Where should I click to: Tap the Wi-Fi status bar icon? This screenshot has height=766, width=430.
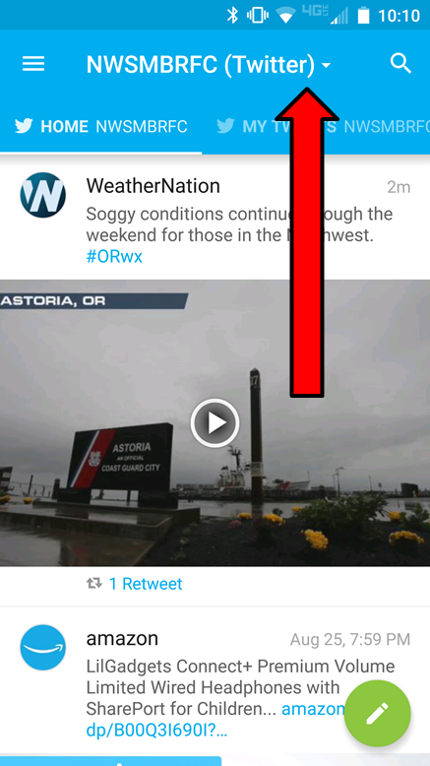pos(285,16)
